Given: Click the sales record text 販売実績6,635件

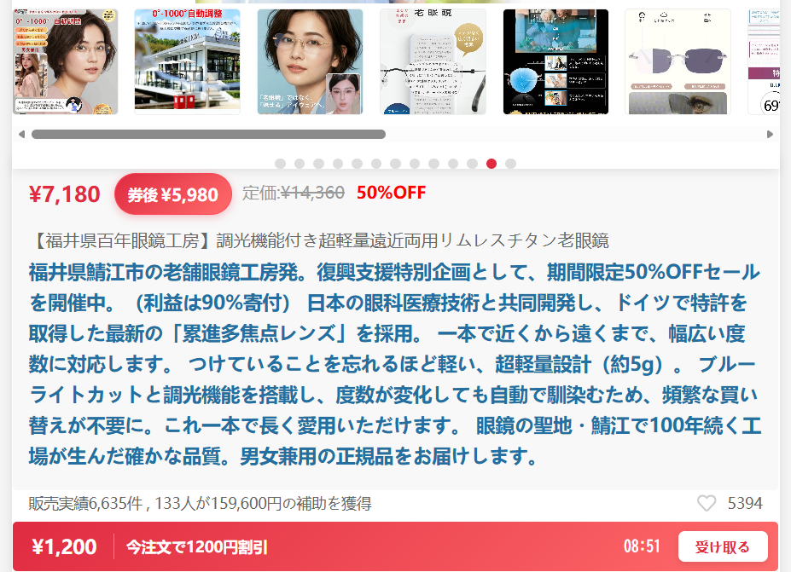Looking at the screenshot, I should coord(85,504).
